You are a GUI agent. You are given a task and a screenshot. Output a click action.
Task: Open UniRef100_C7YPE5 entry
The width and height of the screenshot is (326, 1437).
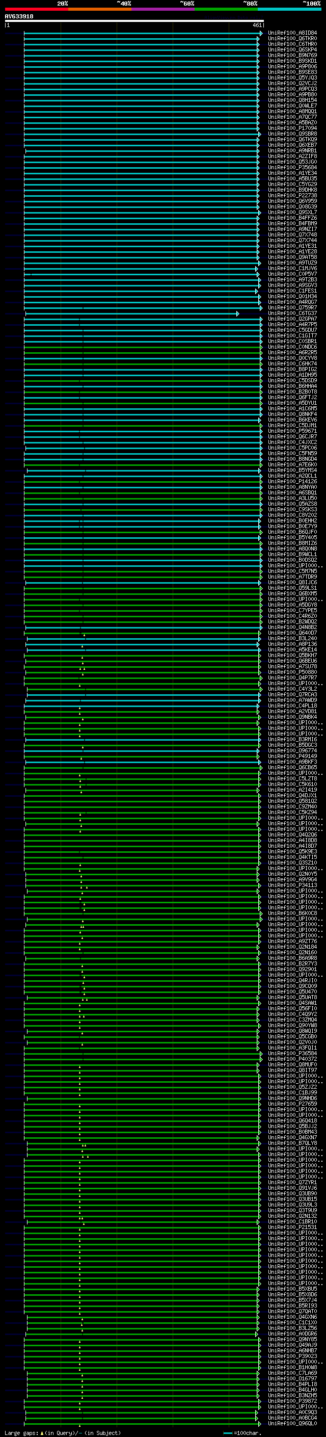point(292,610)
